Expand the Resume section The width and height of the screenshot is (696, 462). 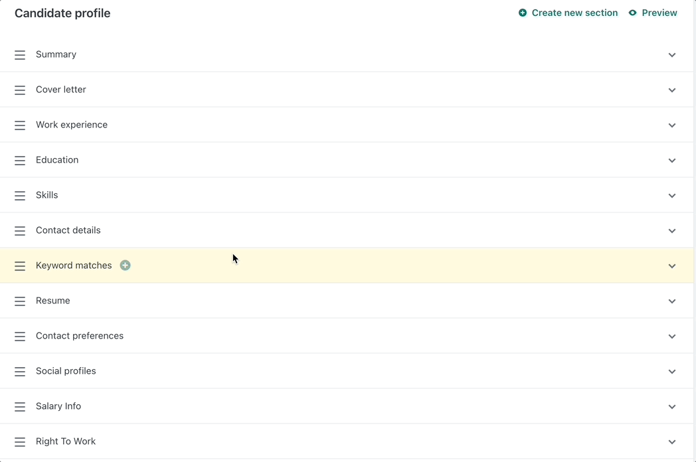coord(671,301)
